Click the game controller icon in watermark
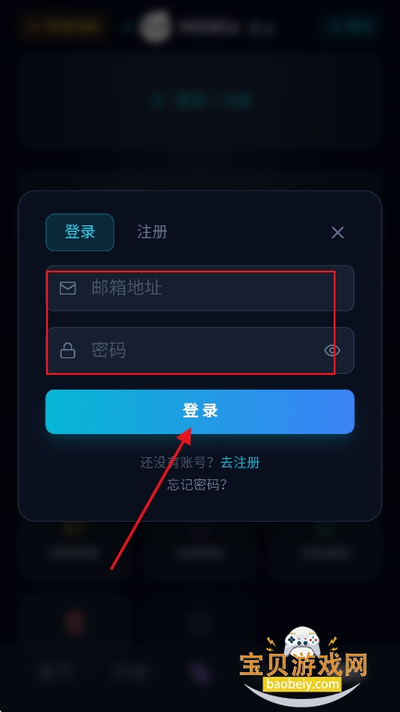The height and width of the screenshot is (712, 400). [302, 643]
